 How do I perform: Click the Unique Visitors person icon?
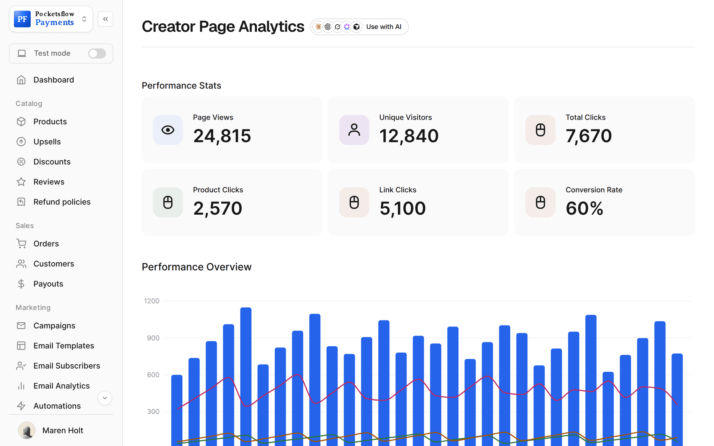click(354, 130)
